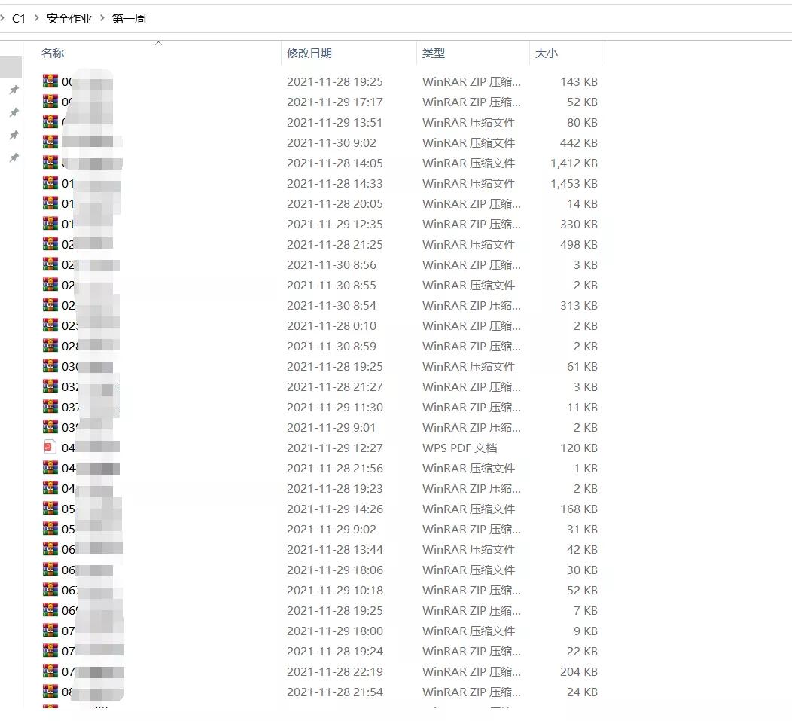Click 第一周 in the address bar
This screenshot has width=792, height=721.
click(129, 19)
